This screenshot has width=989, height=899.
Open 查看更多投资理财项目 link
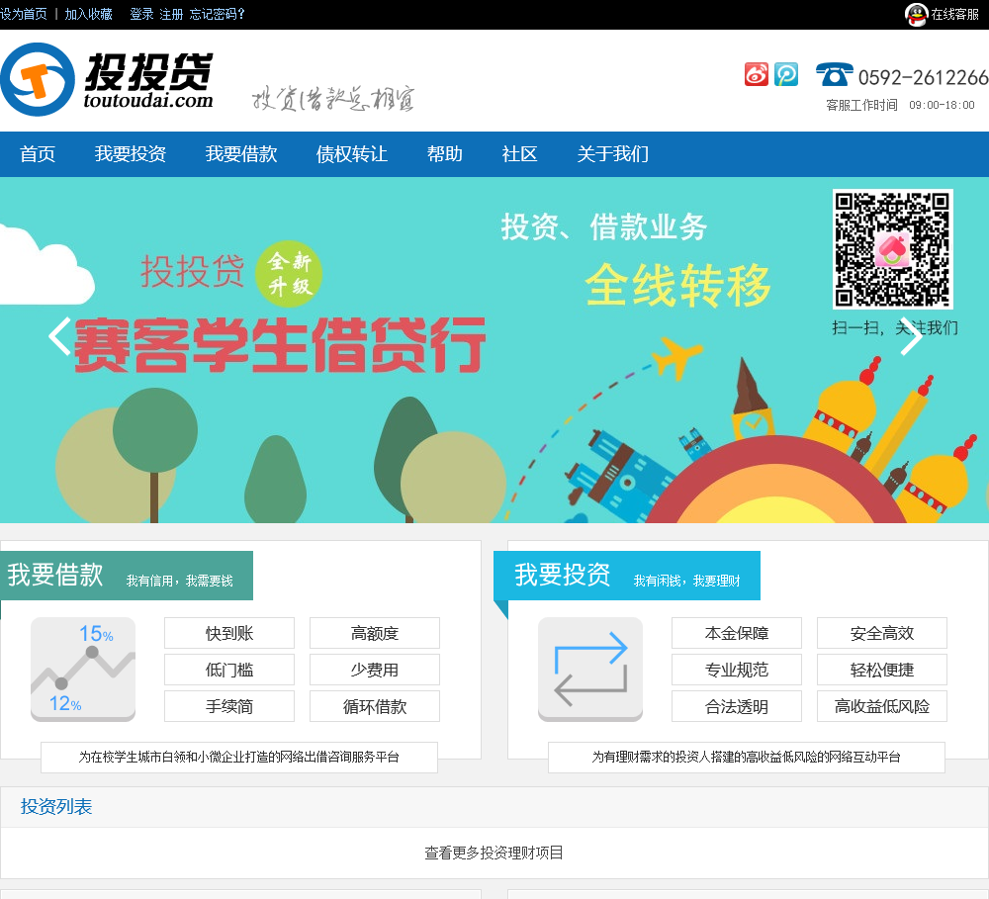(x=494, y=853)
